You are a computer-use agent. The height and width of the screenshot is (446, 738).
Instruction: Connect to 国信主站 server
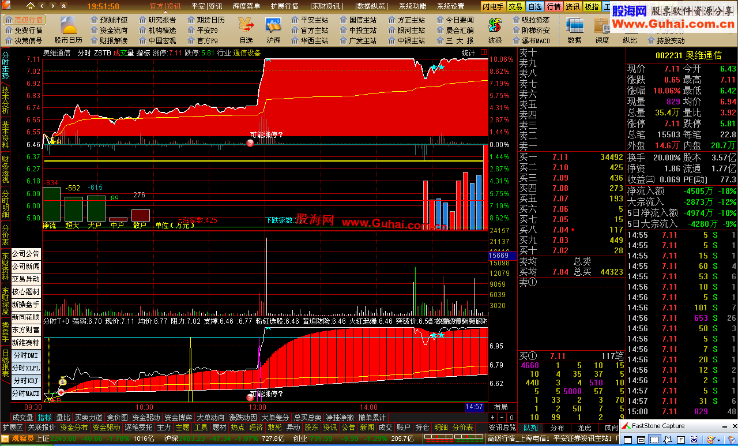click(358, 20)
